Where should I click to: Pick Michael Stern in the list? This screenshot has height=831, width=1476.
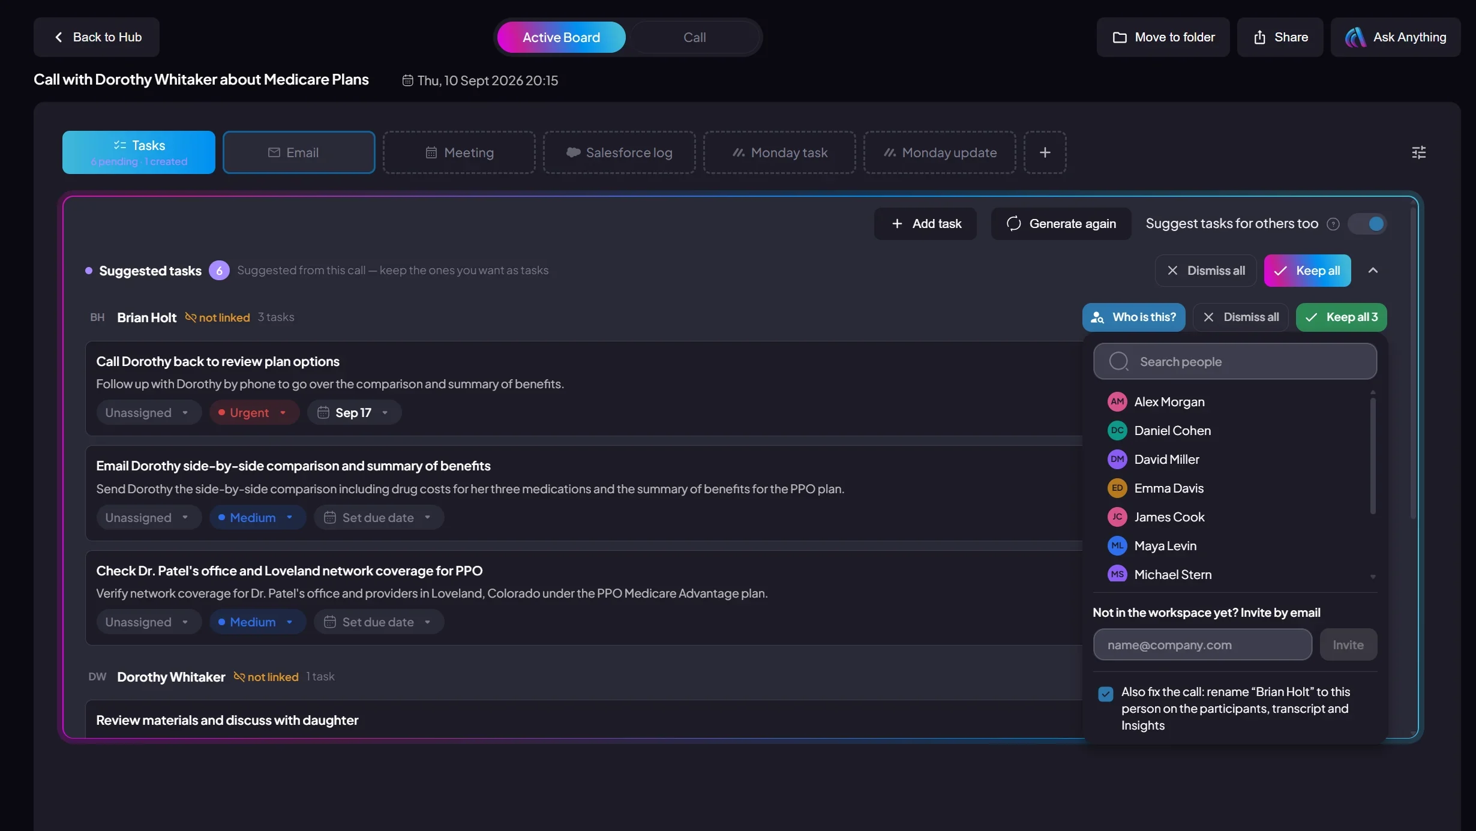(x=1236, y=575)
